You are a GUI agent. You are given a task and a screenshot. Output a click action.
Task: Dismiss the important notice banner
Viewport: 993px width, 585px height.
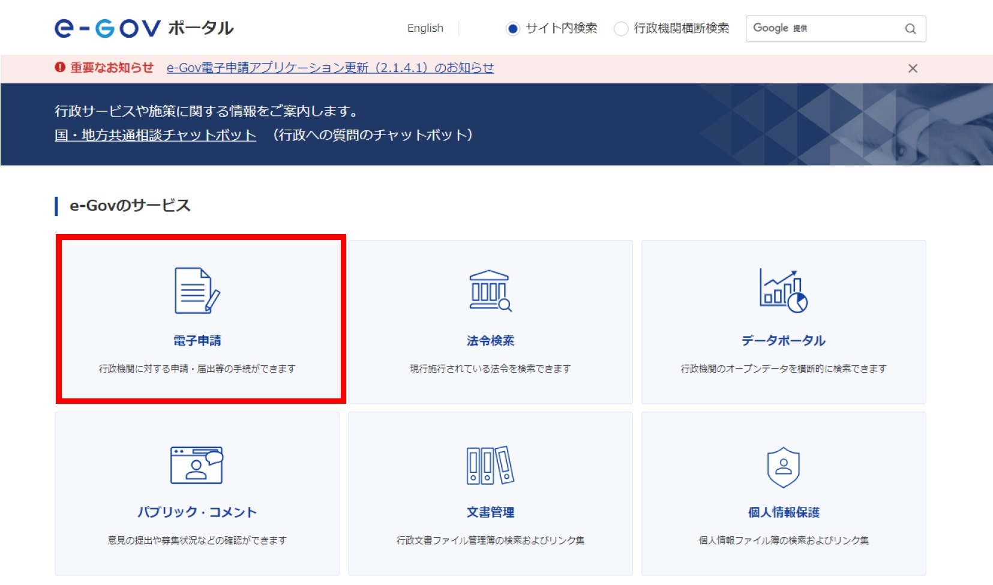(x=913, y=68)
